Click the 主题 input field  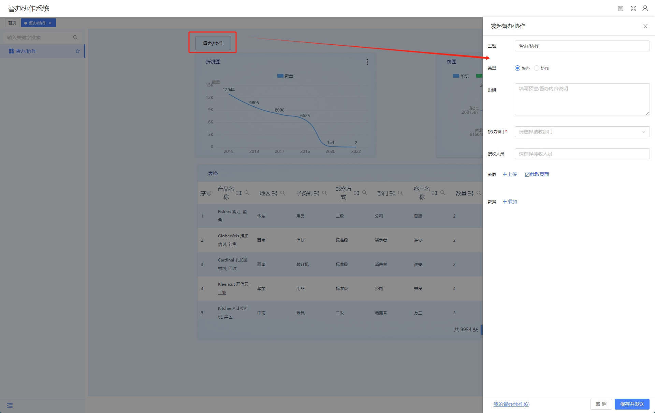(582, 46)
